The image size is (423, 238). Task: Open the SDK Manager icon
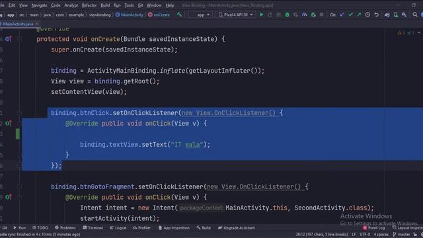(404, 15)
